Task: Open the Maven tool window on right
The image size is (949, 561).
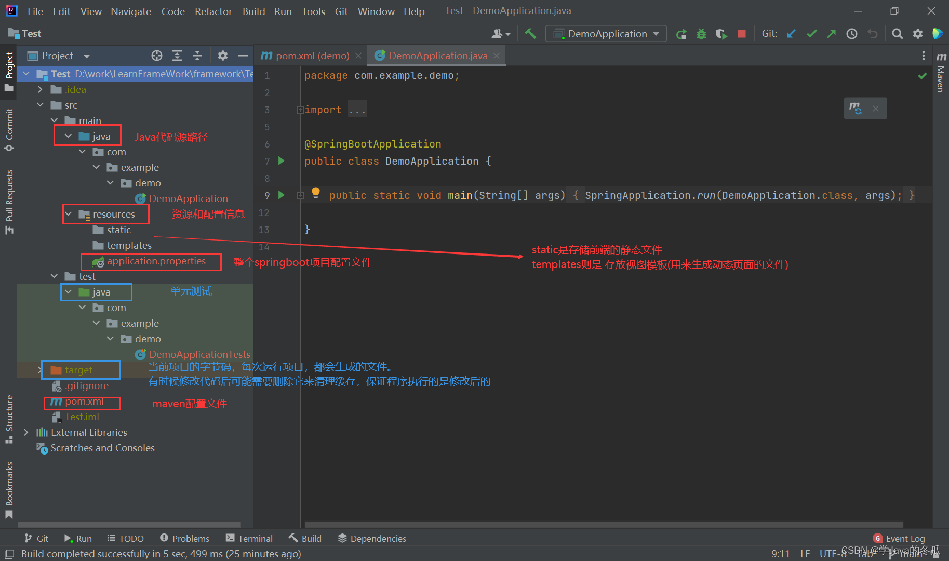Action: (x=941, y=72)
